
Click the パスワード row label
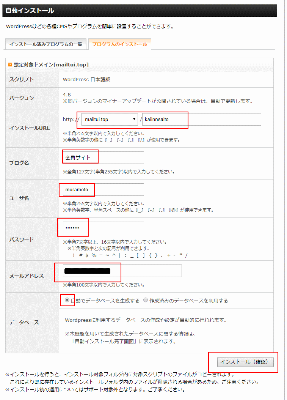point(21,239)
